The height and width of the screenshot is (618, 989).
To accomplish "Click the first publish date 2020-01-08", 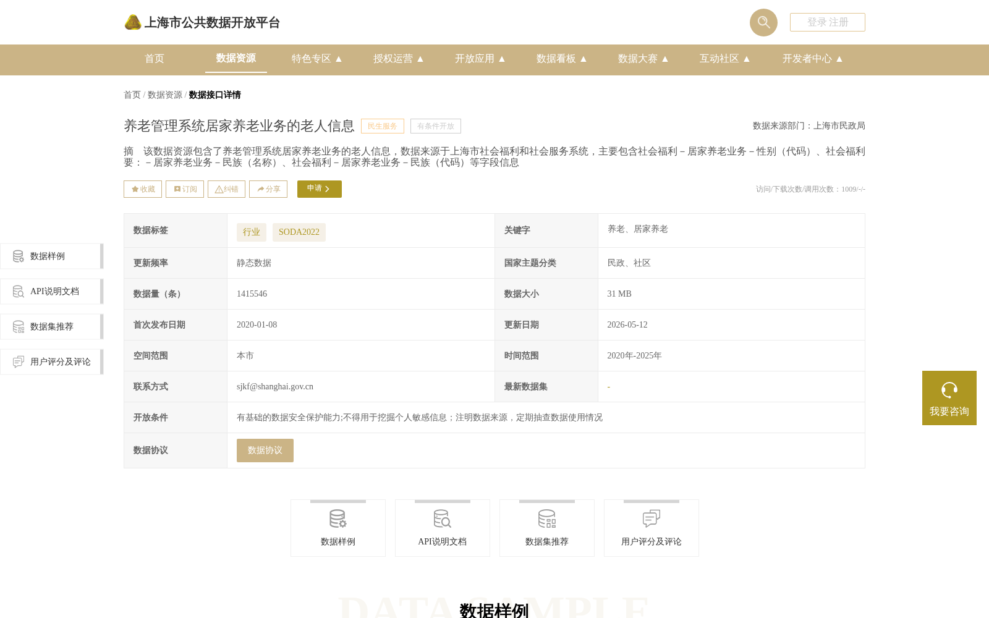I will coord(257,325).
